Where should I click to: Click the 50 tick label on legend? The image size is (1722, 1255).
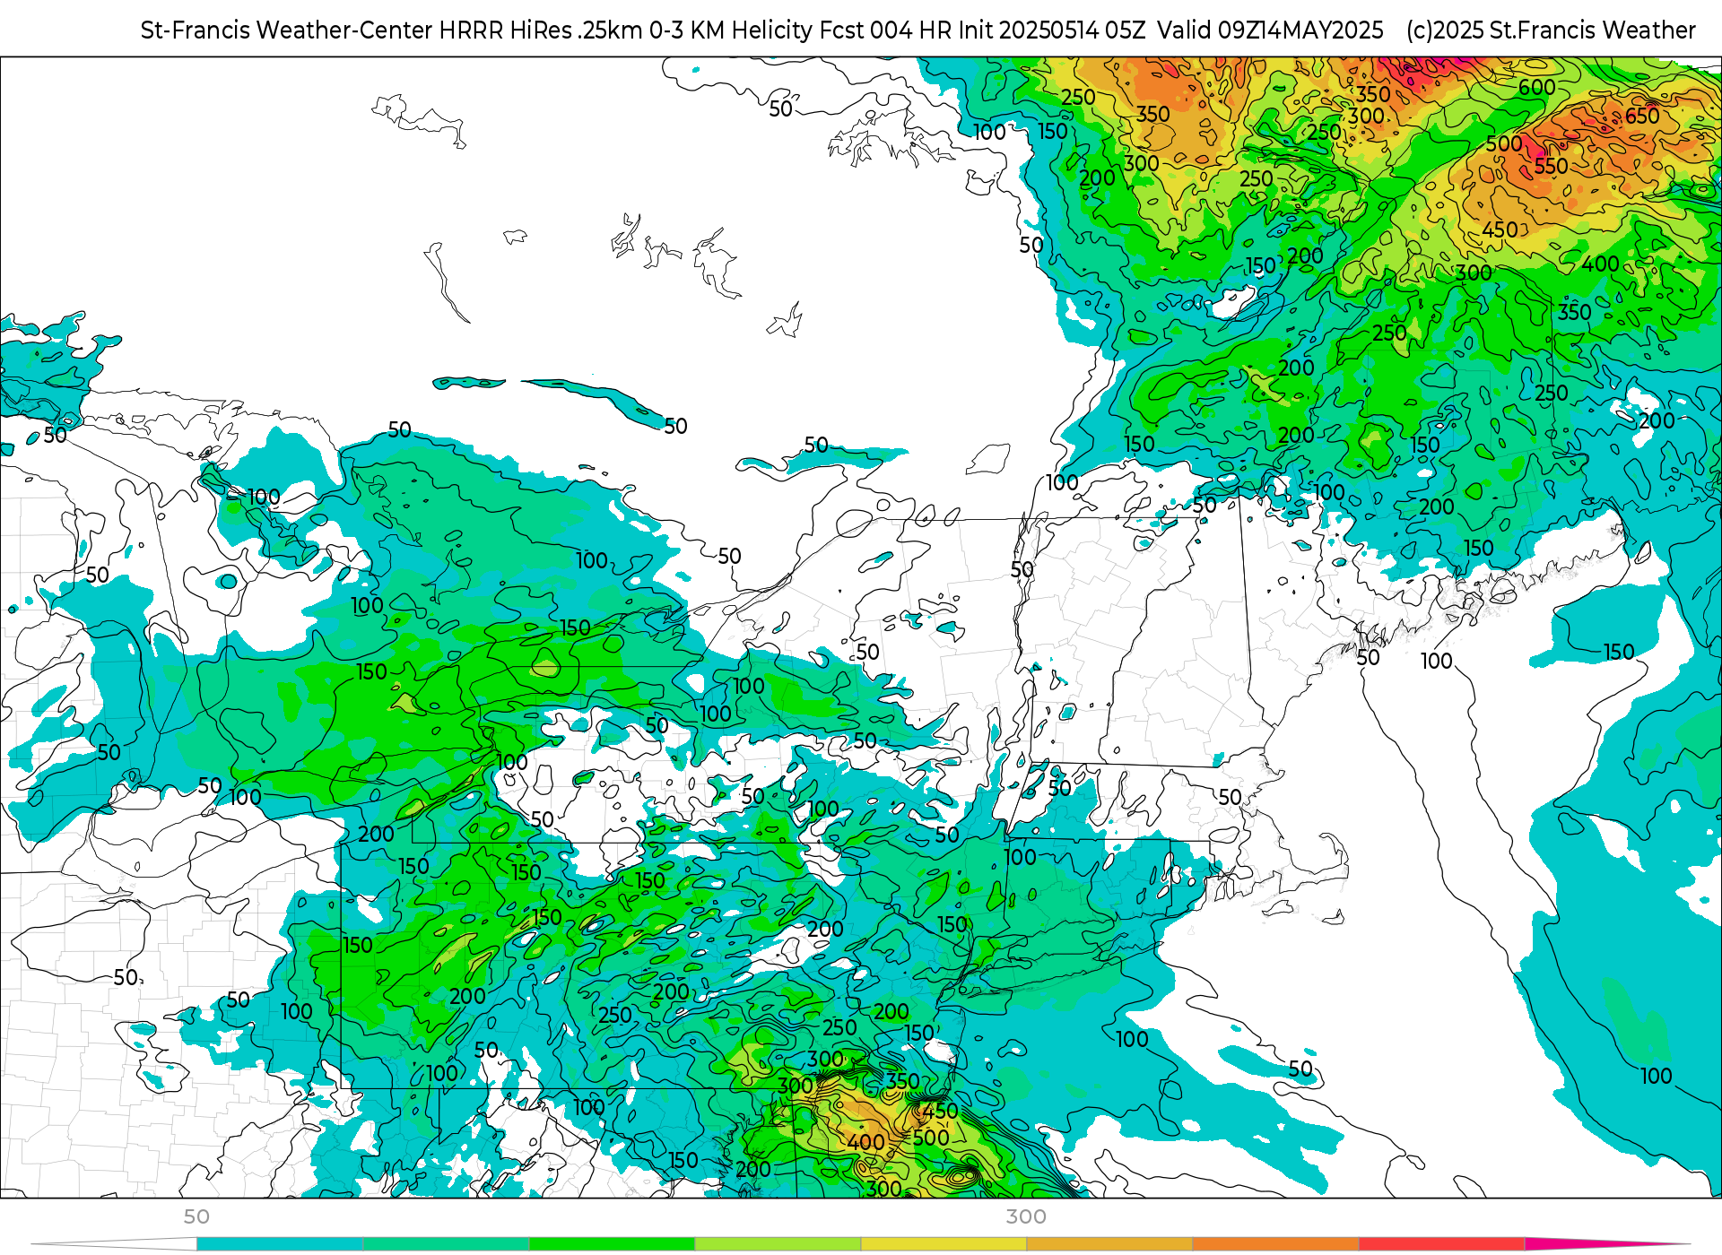pyautogui.click(x=196, y=1216)
